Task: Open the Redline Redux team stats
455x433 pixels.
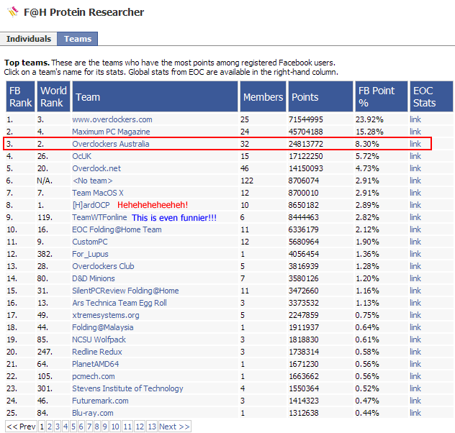Action: tap(97, 352)
